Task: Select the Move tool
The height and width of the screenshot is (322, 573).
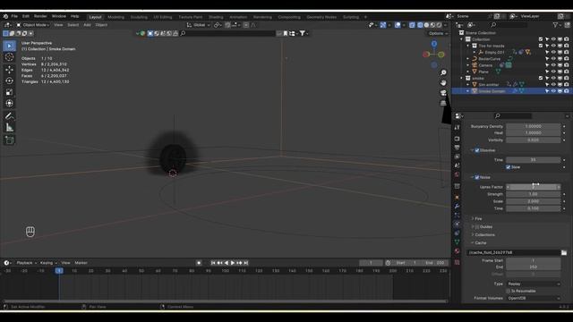Action: point(10,70)
